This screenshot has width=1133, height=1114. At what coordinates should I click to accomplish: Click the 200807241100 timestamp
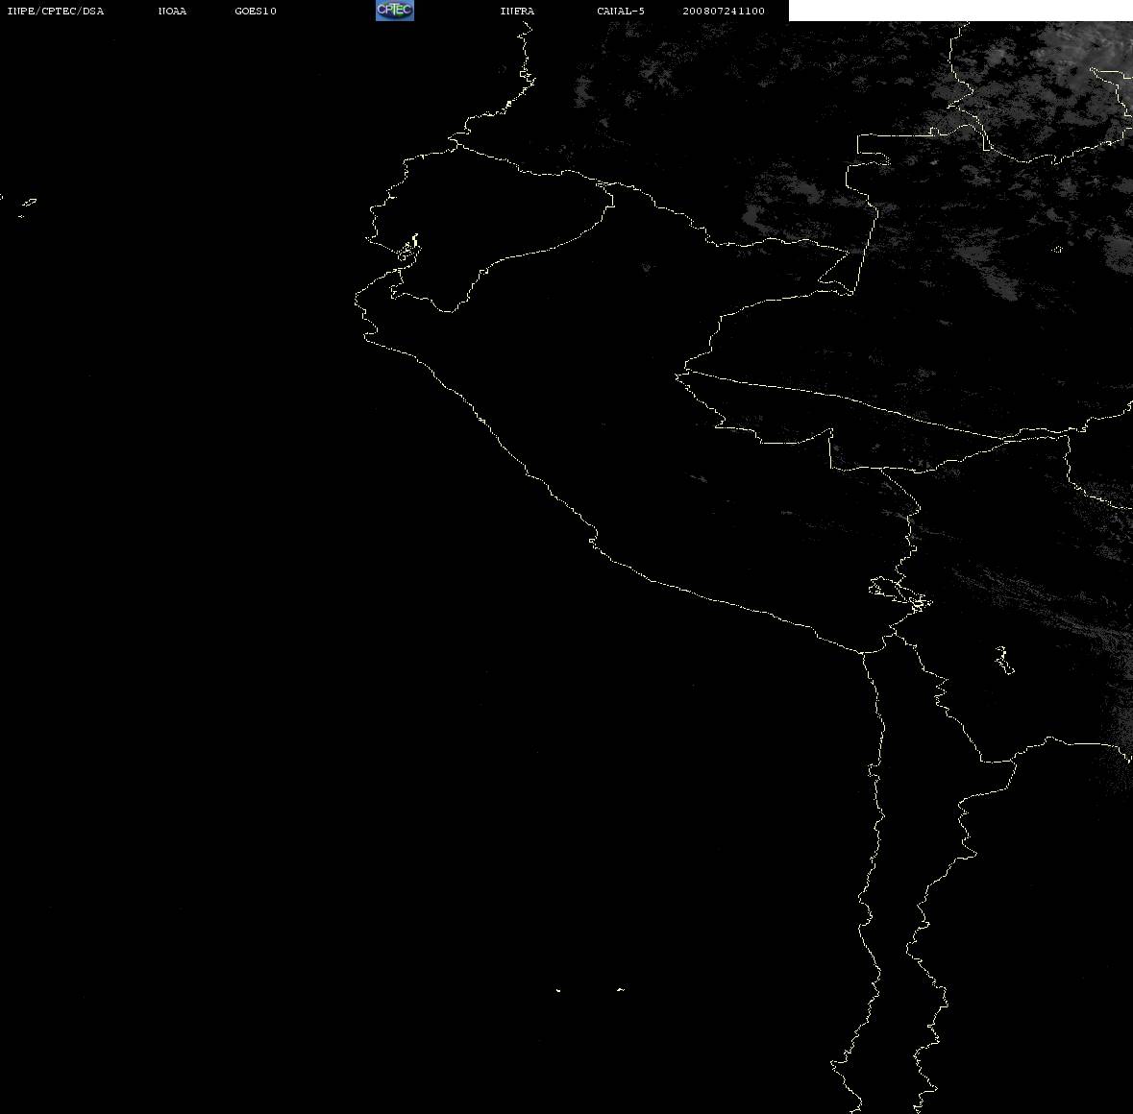[x=724, y=11]
